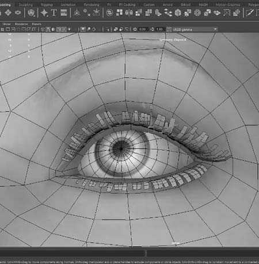
Task: Click the Symmetry: Object X HUD text
Action: 173,40
